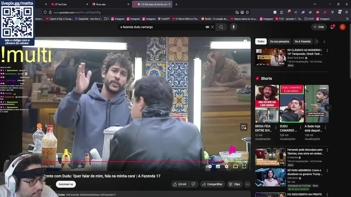Show next Shorts with right arrow
Image resolution: width=351 pixels, height=197 pixels.
[x=328, y=108]
